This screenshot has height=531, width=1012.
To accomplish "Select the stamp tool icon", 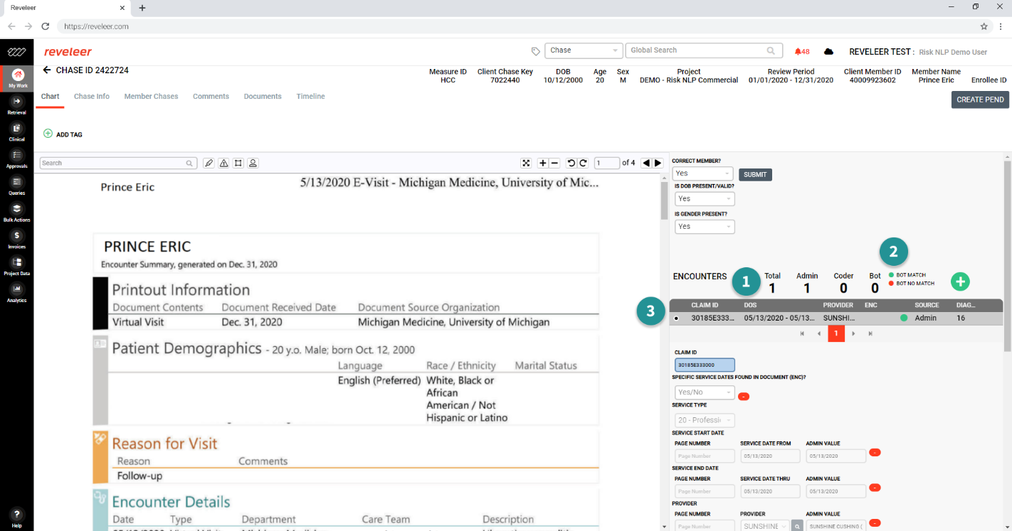I will tap(253, 163).
